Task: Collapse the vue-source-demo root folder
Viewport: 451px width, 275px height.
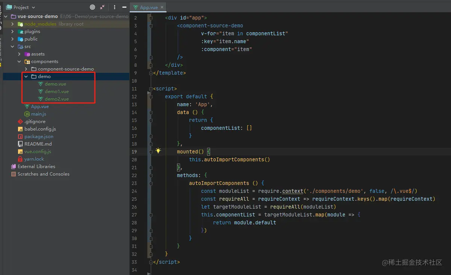Action: click(6, 17)
